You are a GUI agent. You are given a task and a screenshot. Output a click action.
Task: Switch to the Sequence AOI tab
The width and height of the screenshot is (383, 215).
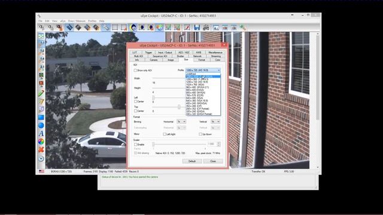coord(160,56)
